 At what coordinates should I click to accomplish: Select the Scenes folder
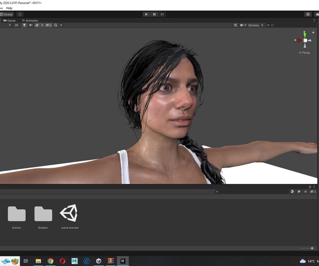tap(16, 217)
